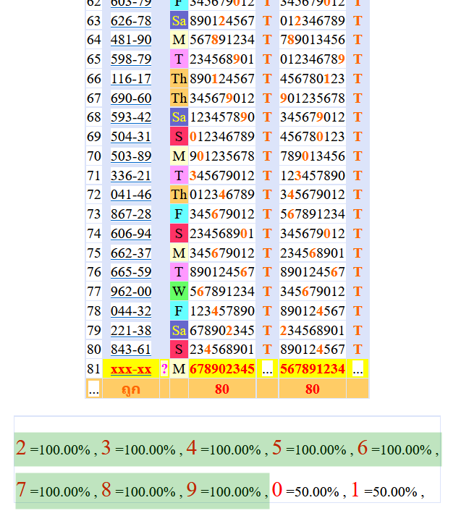Select the number 789013456 in row 64
461x516 pixels.
(x=312, y=40)
